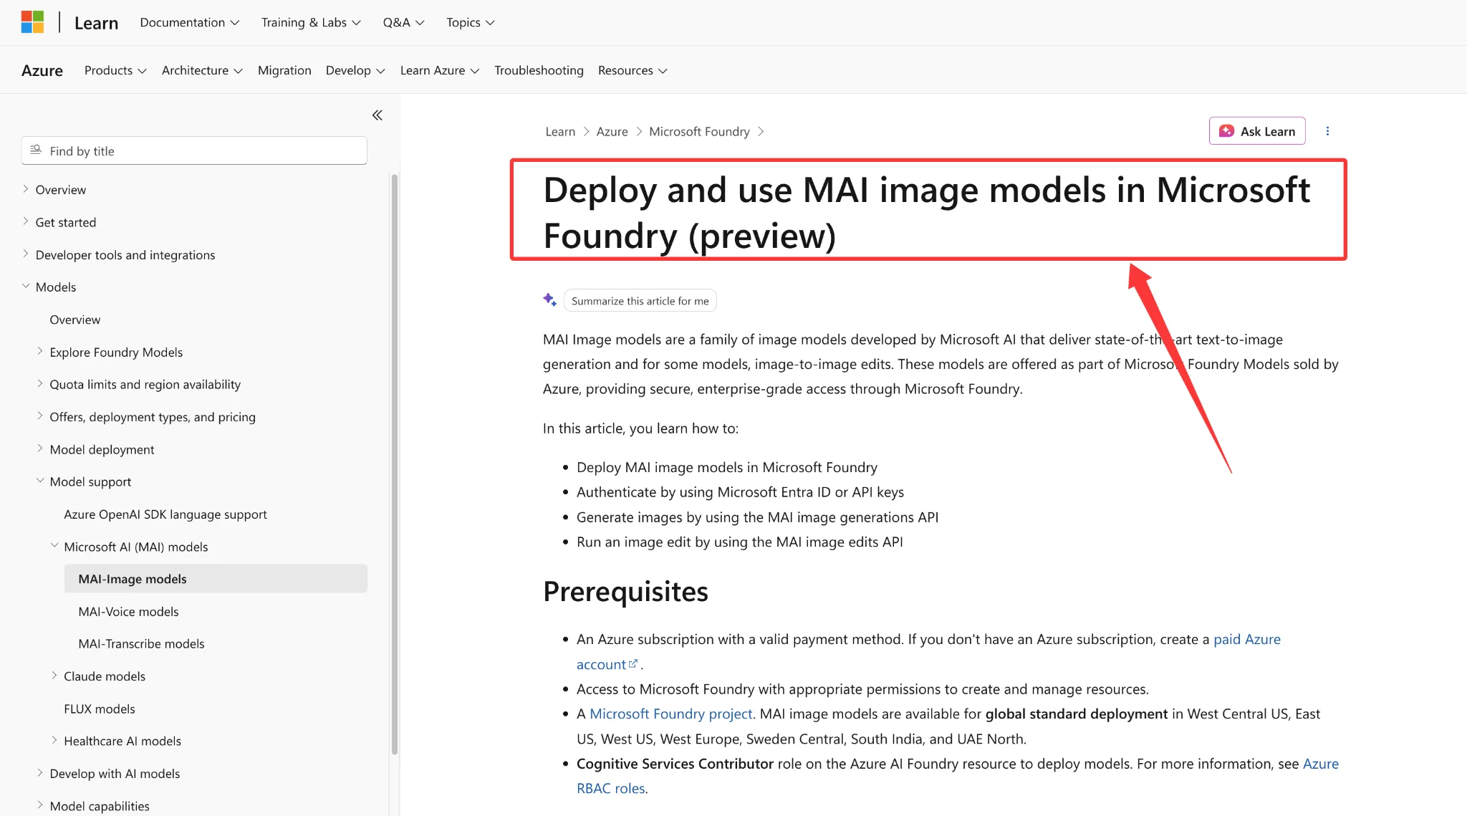Screen dimensions: 1467x816
Task: Expand the Develop with AI models node
Action: tap(40, 774)
